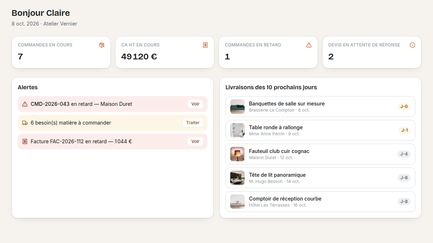
Task: Click the order number CMD-2026-043
Action: pyautogui.click(x=50, y=104)
